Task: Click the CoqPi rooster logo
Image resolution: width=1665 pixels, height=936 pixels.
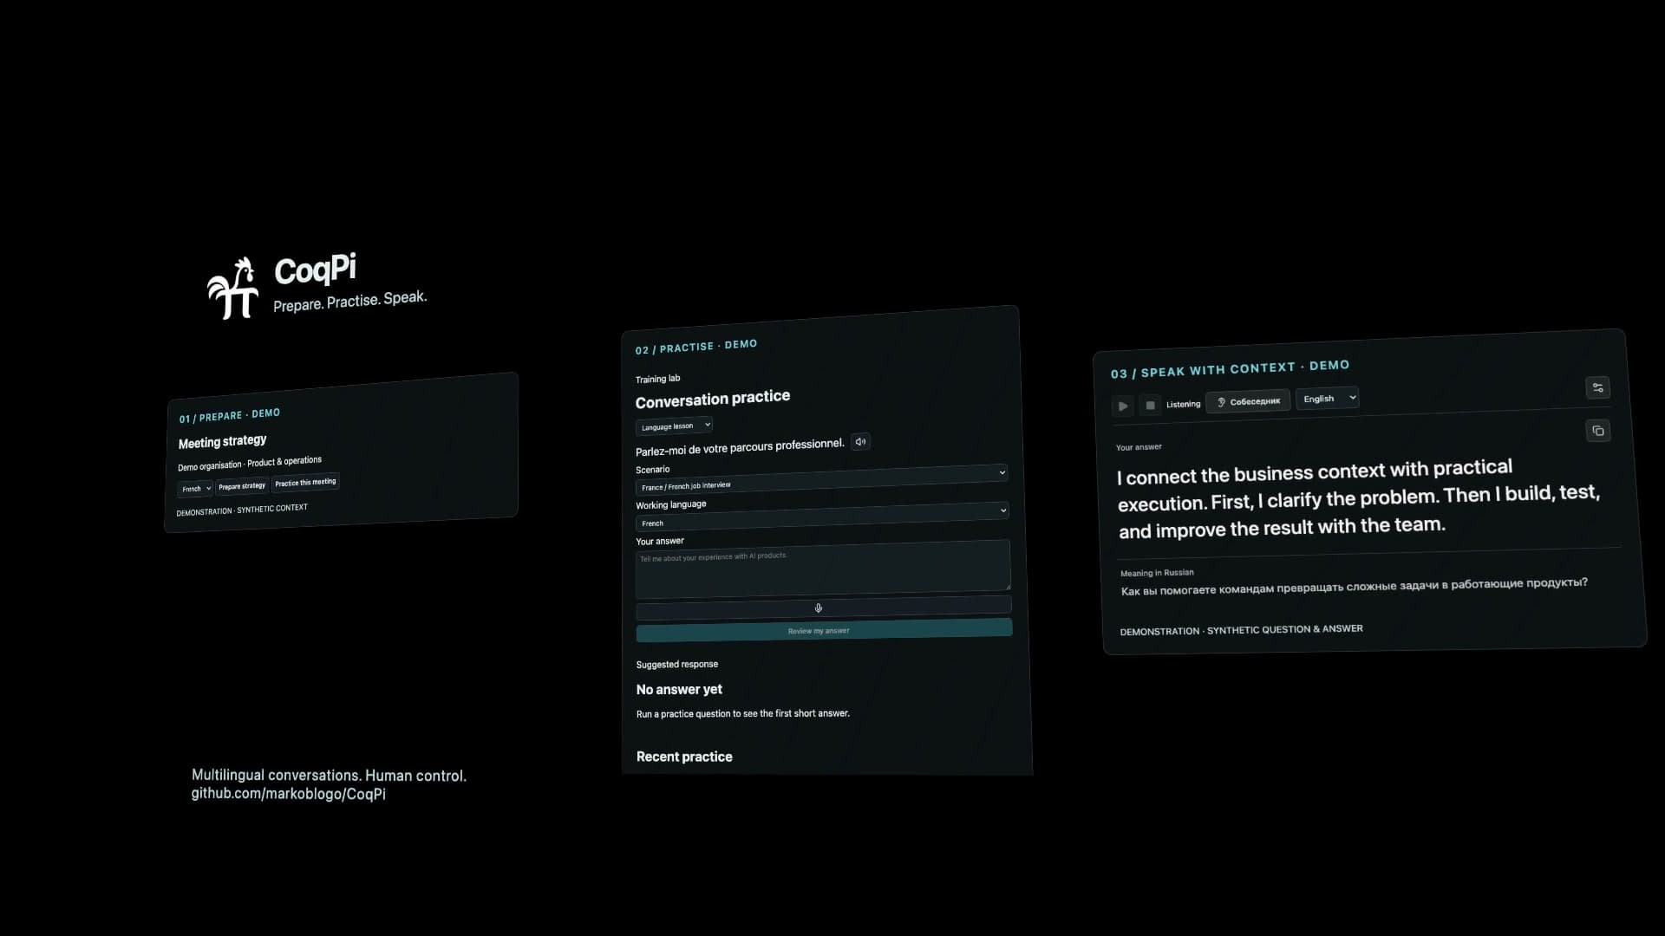Action: (x=232, y=289)
